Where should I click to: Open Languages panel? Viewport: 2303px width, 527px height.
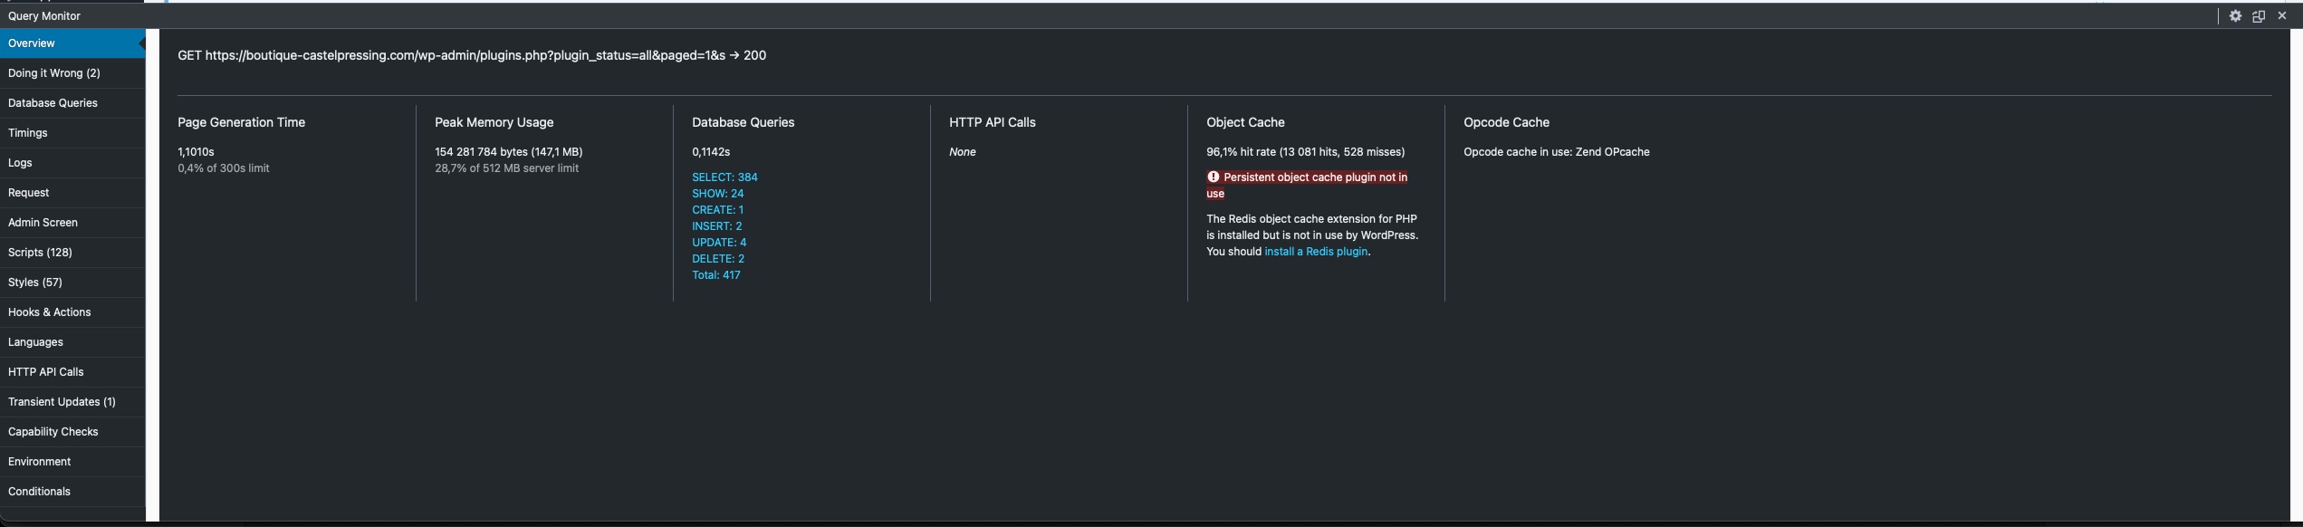(x=72, y=342)
